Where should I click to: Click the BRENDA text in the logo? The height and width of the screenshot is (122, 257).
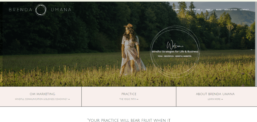click(21, 10)
